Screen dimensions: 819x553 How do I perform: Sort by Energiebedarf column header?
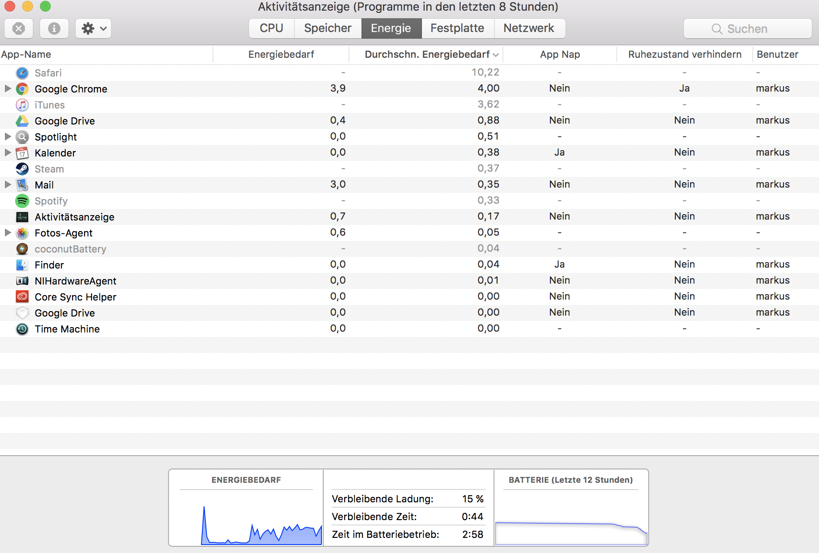click(281, 55)
